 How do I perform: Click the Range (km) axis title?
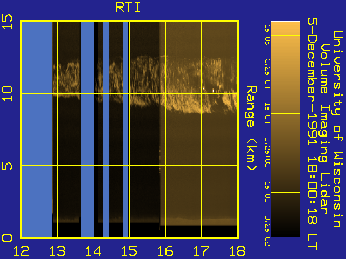pyautogui.click(x=251, y=128)
